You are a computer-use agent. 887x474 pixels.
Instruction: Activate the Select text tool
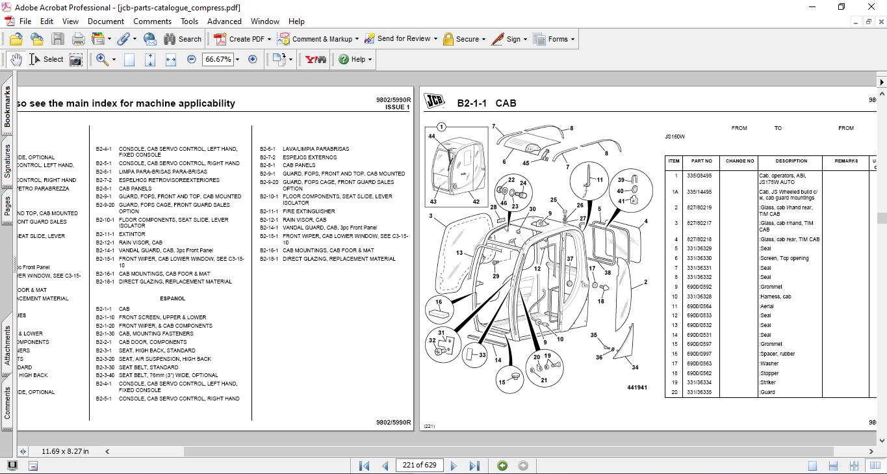pos(47,59)
